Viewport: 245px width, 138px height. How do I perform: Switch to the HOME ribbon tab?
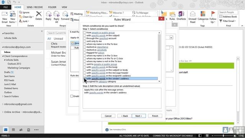pyautogui.click(x=18, y=7)
